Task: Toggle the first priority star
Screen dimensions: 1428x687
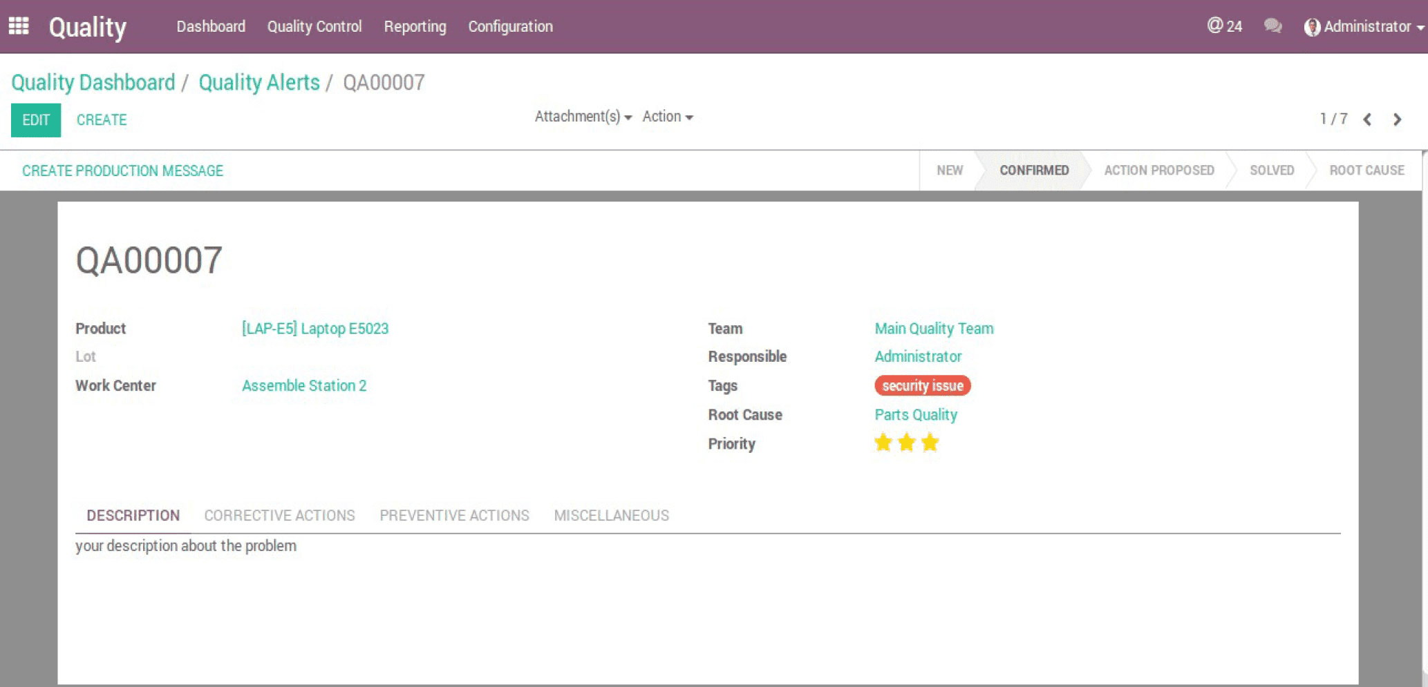Action: tap(883, 443)
